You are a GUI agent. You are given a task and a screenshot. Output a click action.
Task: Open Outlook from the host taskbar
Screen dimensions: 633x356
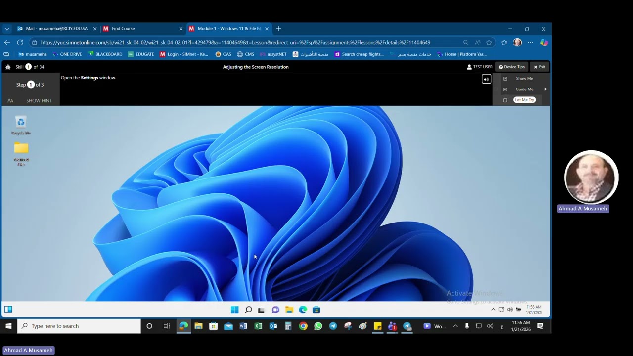273,326
